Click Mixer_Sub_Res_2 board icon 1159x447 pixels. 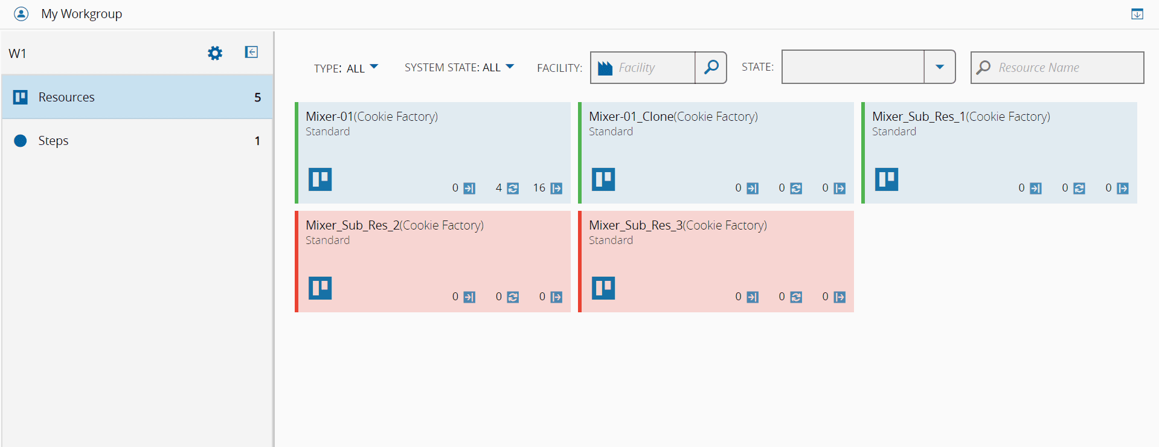320,288
